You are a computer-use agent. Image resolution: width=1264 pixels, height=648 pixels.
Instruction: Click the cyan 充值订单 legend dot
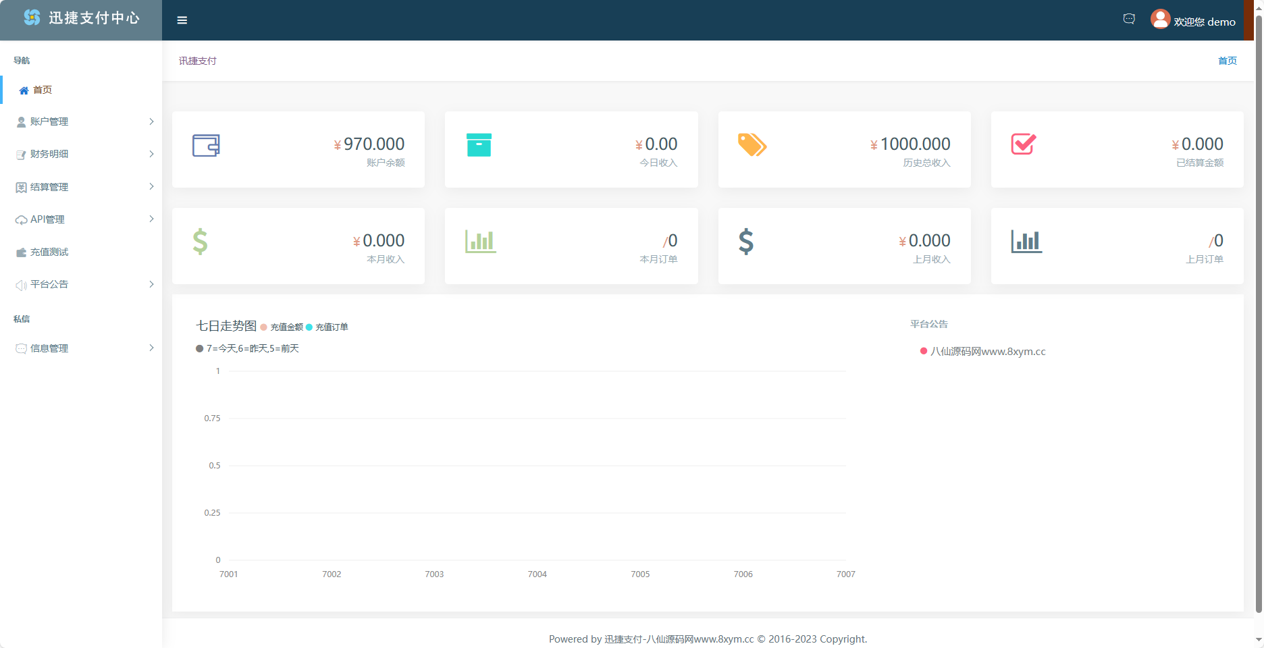point(309,327)
